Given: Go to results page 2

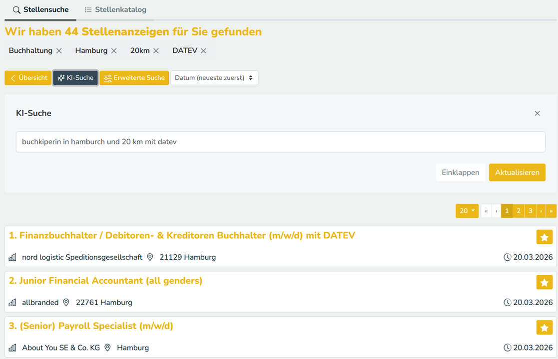Looking at the screenshot, I should point(519,211).
